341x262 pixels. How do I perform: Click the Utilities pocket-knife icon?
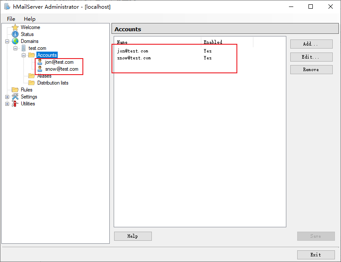pyautogui.click(x=15, y=104)
